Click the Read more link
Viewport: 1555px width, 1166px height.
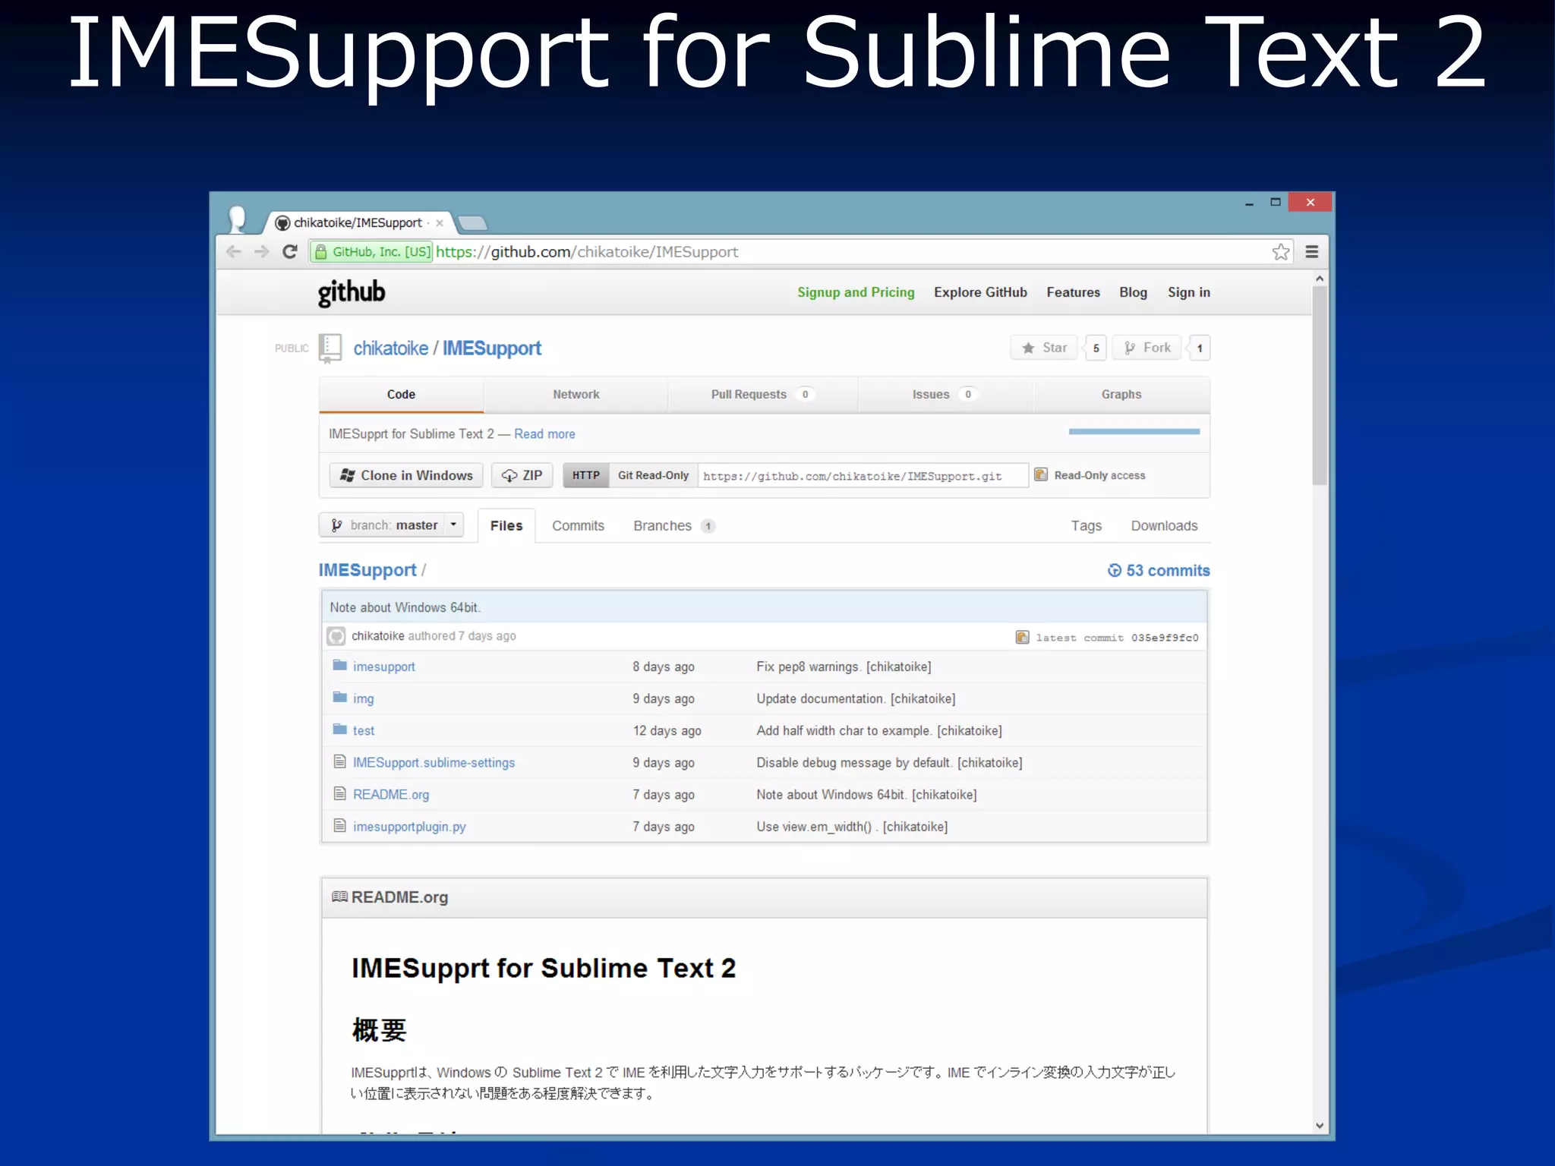(x=544, y=434)
